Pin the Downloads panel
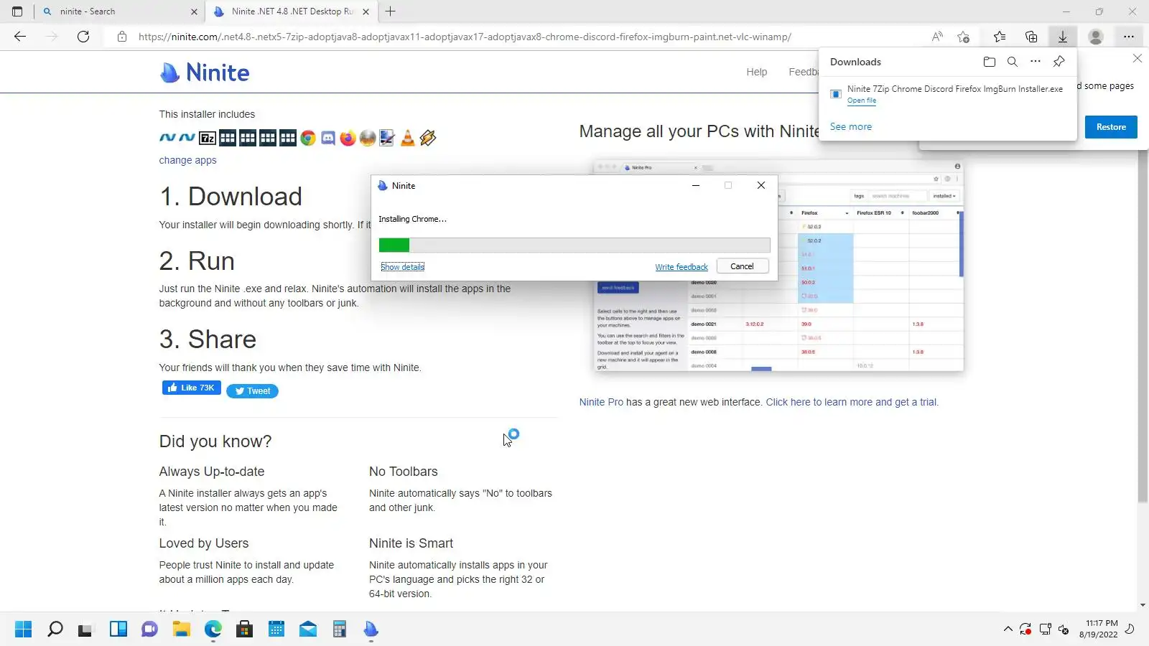Screen dimensions: 1149x646 1059,62
